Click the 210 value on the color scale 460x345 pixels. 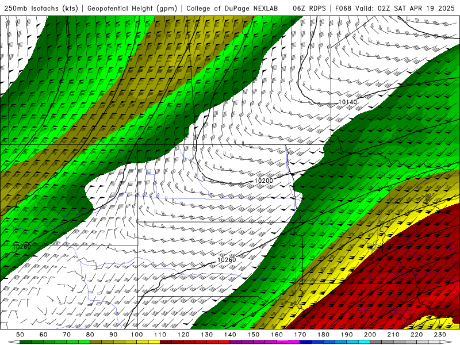tap(393, 335)
